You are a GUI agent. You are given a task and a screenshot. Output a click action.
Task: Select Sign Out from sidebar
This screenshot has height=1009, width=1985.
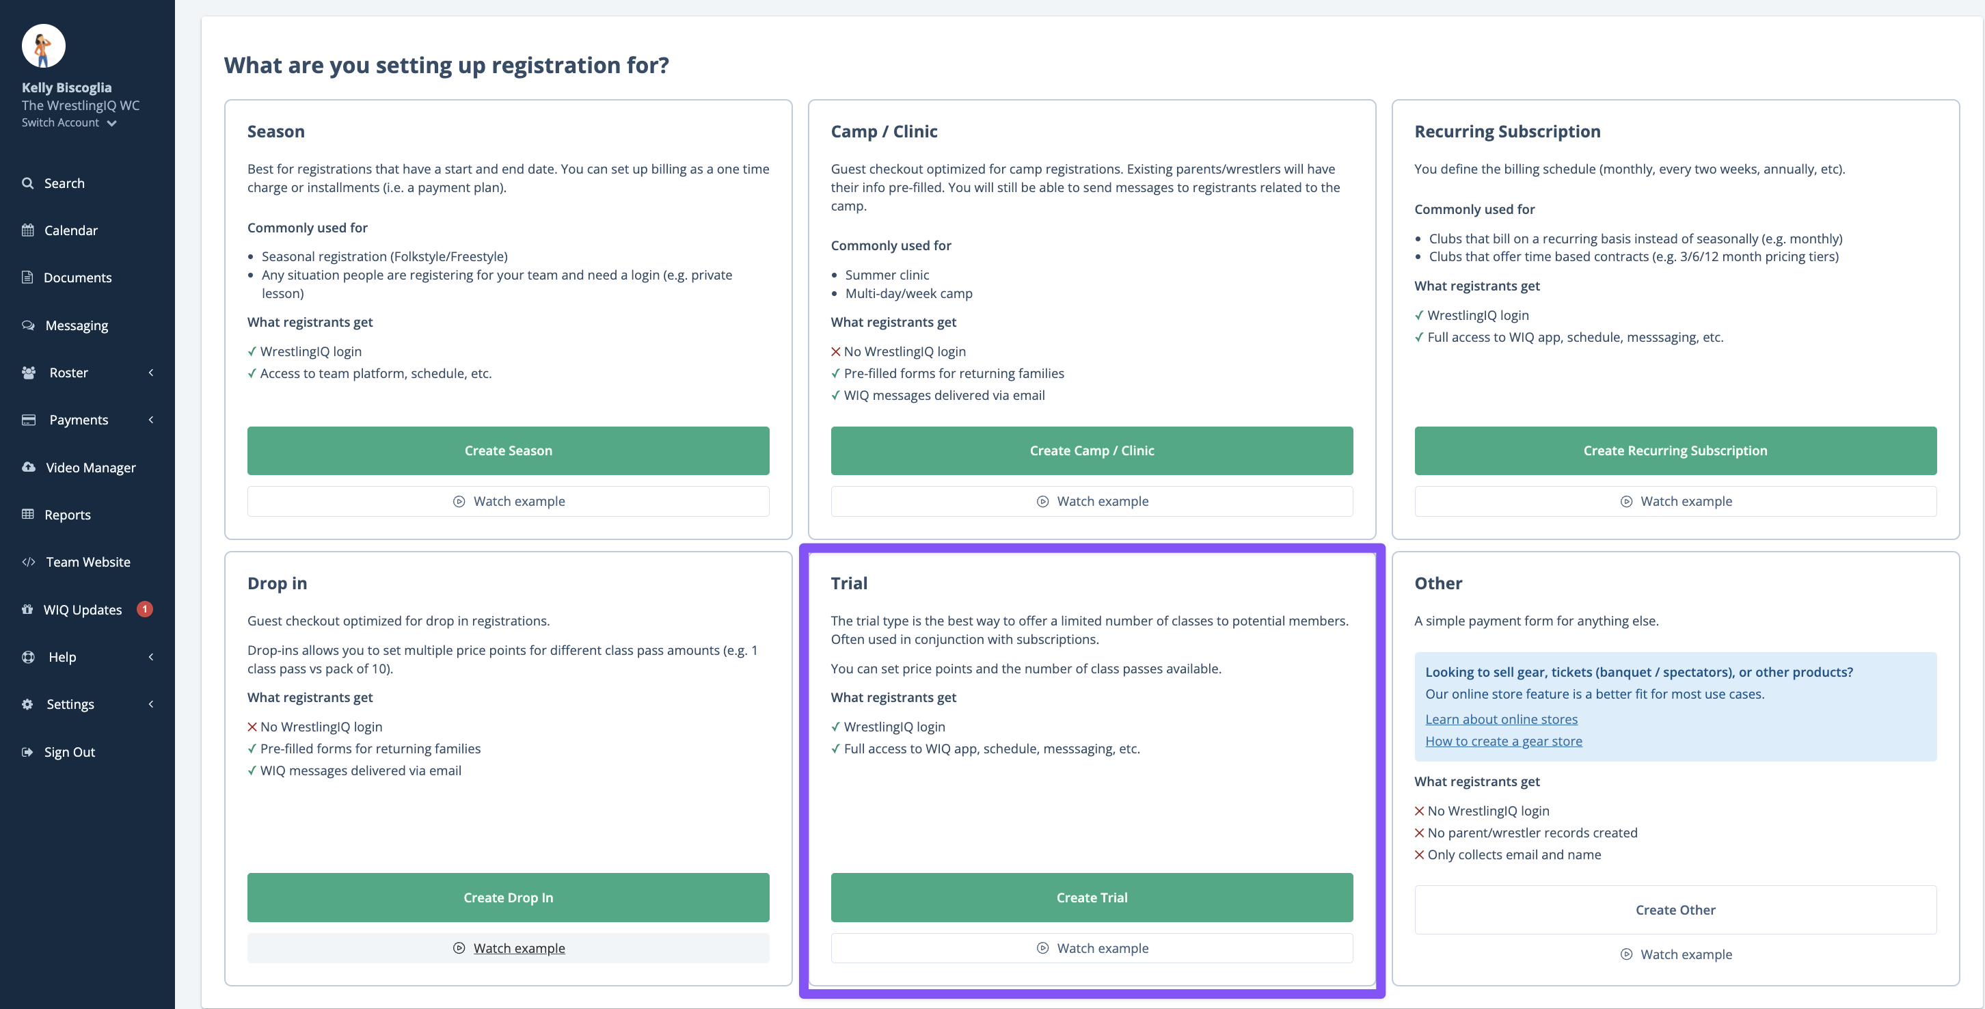click(69, 751)
